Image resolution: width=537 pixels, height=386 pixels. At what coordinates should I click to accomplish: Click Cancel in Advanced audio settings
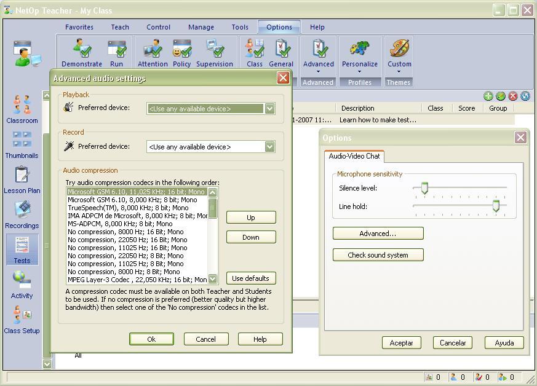206,339
